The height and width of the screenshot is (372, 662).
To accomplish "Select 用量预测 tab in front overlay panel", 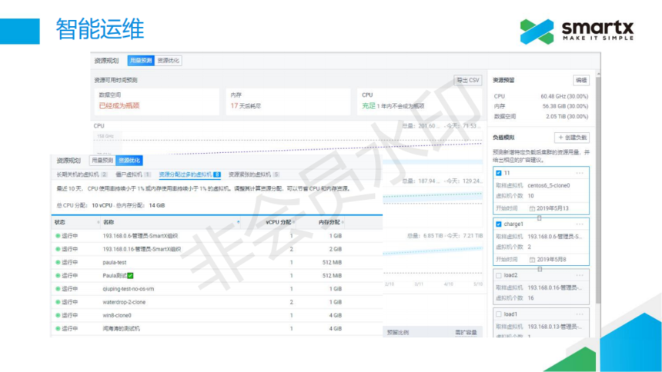I will click(102, 161).
